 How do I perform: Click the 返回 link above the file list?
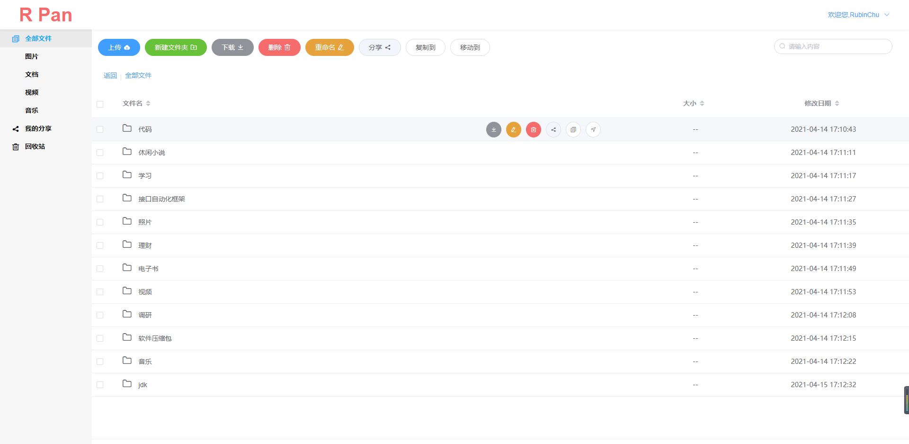[110, 75]
